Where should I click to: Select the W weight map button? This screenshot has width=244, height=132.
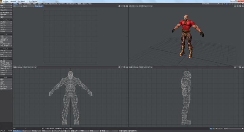coord(211,129)
